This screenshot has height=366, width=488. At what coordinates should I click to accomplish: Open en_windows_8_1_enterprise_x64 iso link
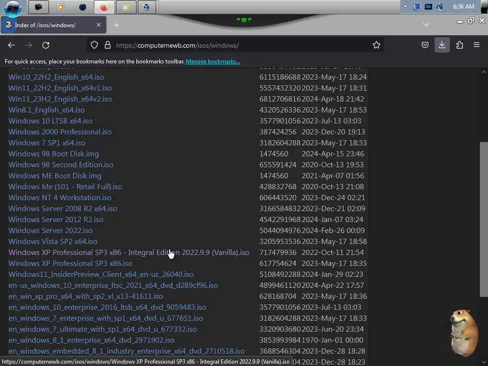point(91,340)
